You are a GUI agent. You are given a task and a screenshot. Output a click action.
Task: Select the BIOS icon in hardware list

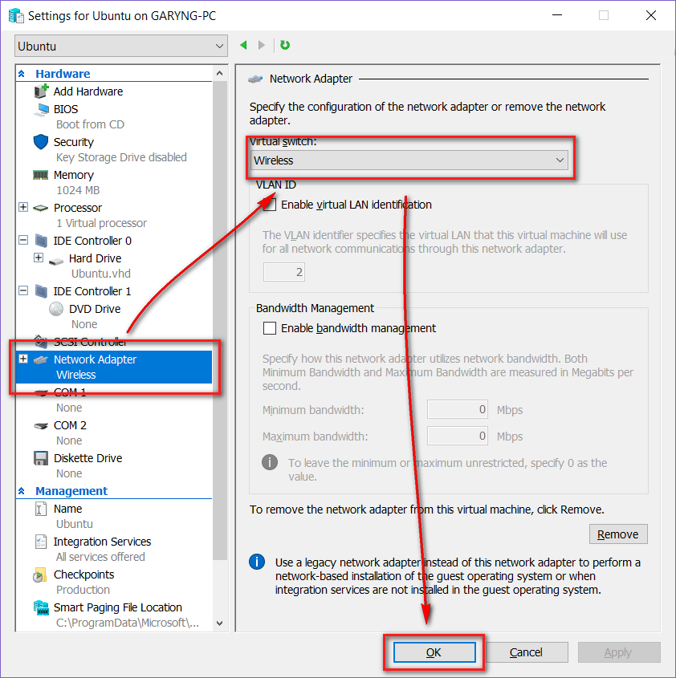42,109
